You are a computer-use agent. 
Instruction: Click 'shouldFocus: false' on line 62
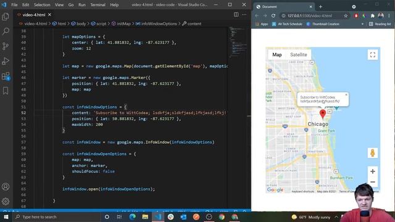coord(93,171)
